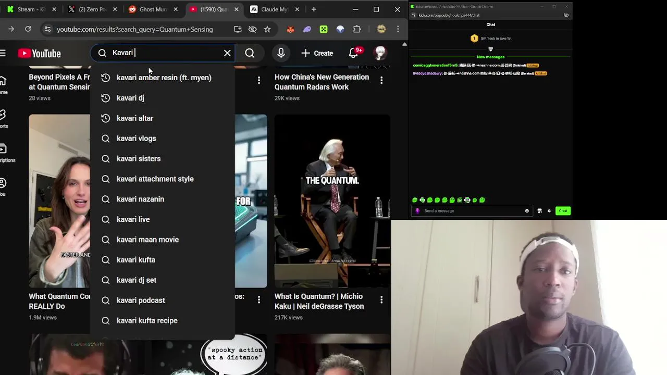Reload the YouTube page
The image size is (667, 375).
pos(28,29)
